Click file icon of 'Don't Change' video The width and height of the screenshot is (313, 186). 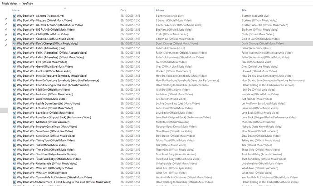pyautogui.click(x=15, y=43)
